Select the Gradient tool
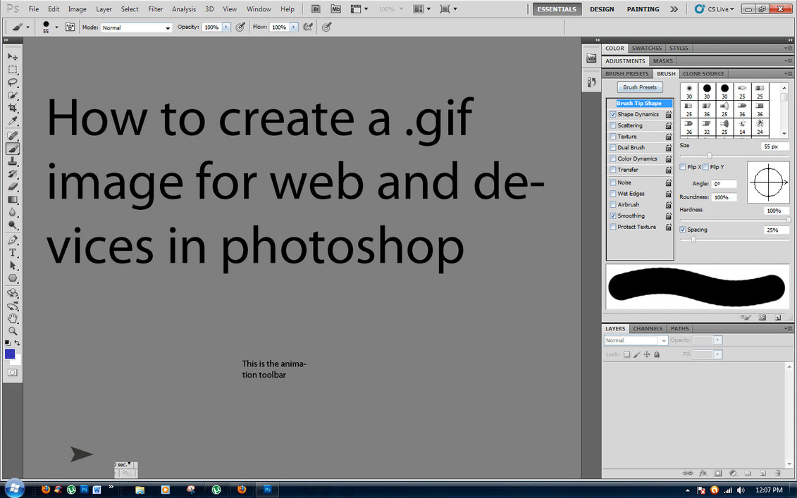 [12, 200]
